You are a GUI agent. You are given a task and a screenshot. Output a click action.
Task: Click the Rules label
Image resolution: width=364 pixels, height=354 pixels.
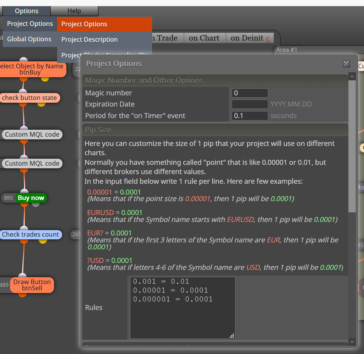pyautogui.click(x=94, y=308)
